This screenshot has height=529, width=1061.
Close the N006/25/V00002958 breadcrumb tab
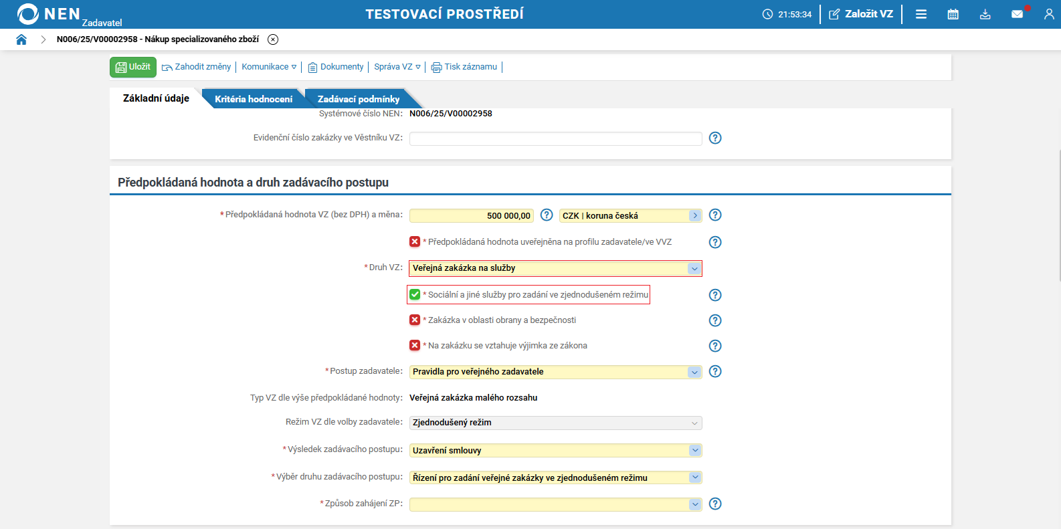[273, 39]
